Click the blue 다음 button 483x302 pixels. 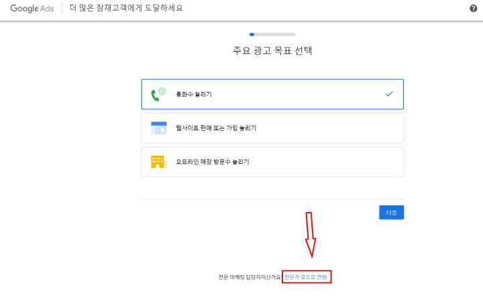391,212
